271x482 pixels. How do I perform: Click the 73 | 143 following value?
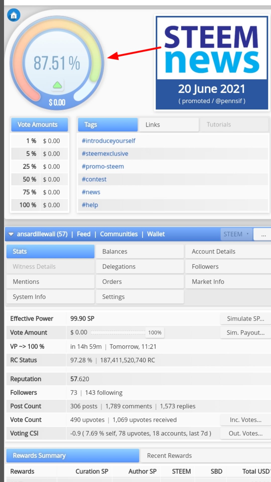click(x=96, y=393)
